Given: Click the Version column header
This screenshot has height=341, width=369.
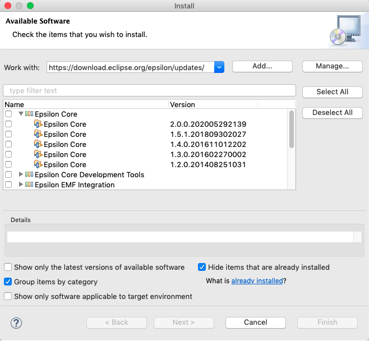Looking at the screenshot, I should (x=212, y=104).
